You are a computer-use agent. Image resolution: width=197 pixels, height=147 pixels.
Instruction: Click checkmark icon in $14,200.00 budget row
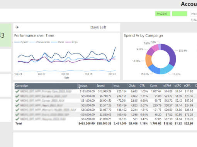tap(17, 119)
